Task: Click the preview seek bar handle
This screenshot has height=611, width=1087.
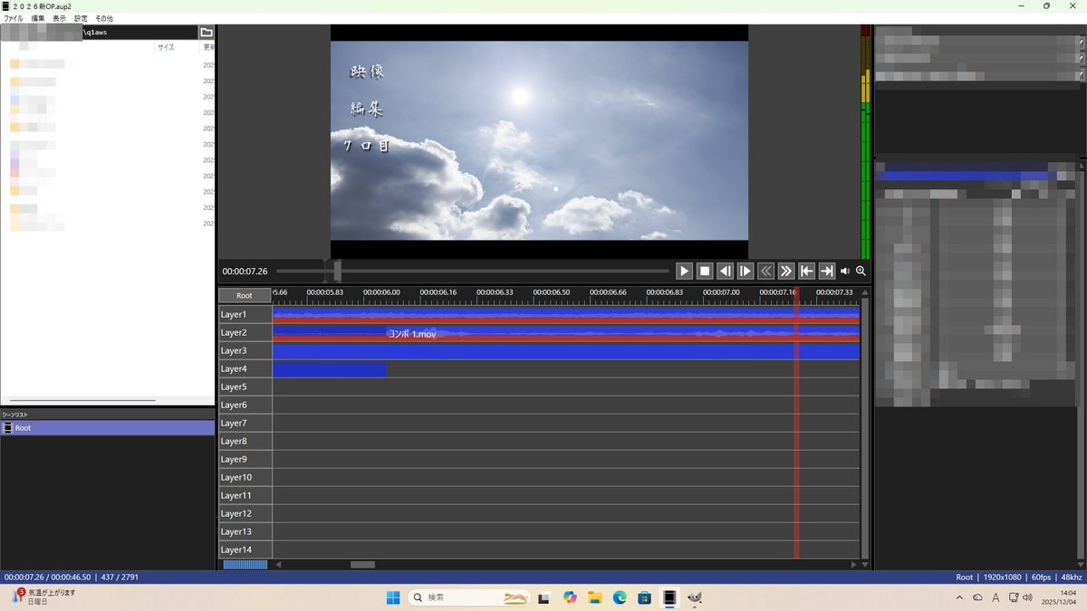Action: [x=337, y=271]
